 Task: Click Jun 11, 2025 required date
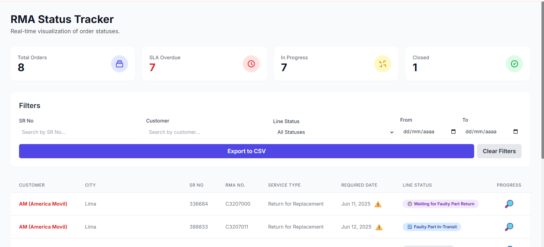click(x=356, y=204)
